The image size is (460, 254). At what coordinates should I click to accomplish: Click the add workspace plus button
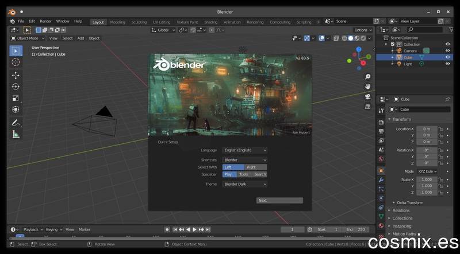[318, 22]
